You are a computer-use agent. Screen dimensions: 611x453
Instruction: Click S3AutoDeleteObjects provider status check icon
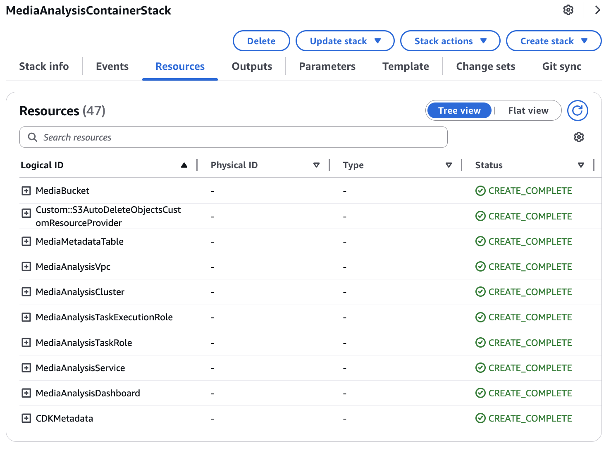[x=480, y=216]
